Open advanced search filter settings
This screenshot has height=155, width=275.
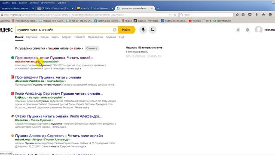pos(153,30)
